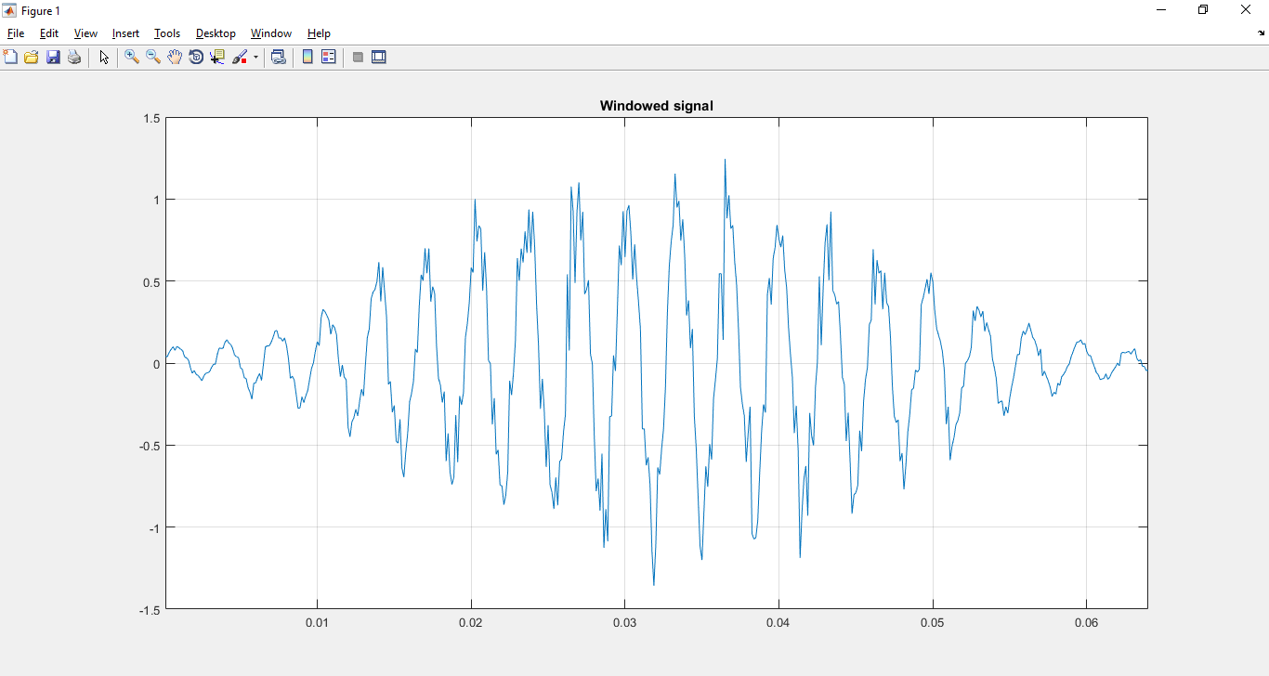This screenshot has height=676, width=1269.
Task: Choose the Pan hand tool
Action: point(175,57)
